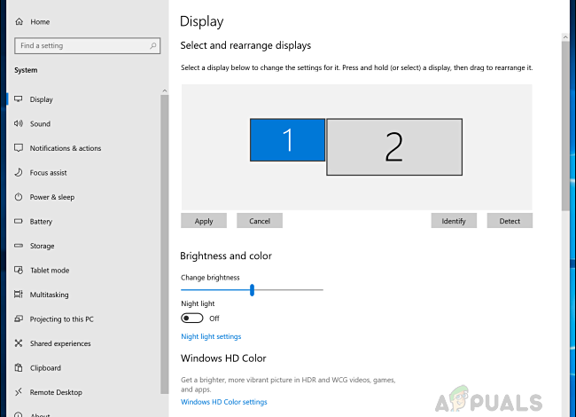This screenshot has height=417, width=576.
Task: Click the Change brightness slider handle
Action: click(x=252, y=290)
